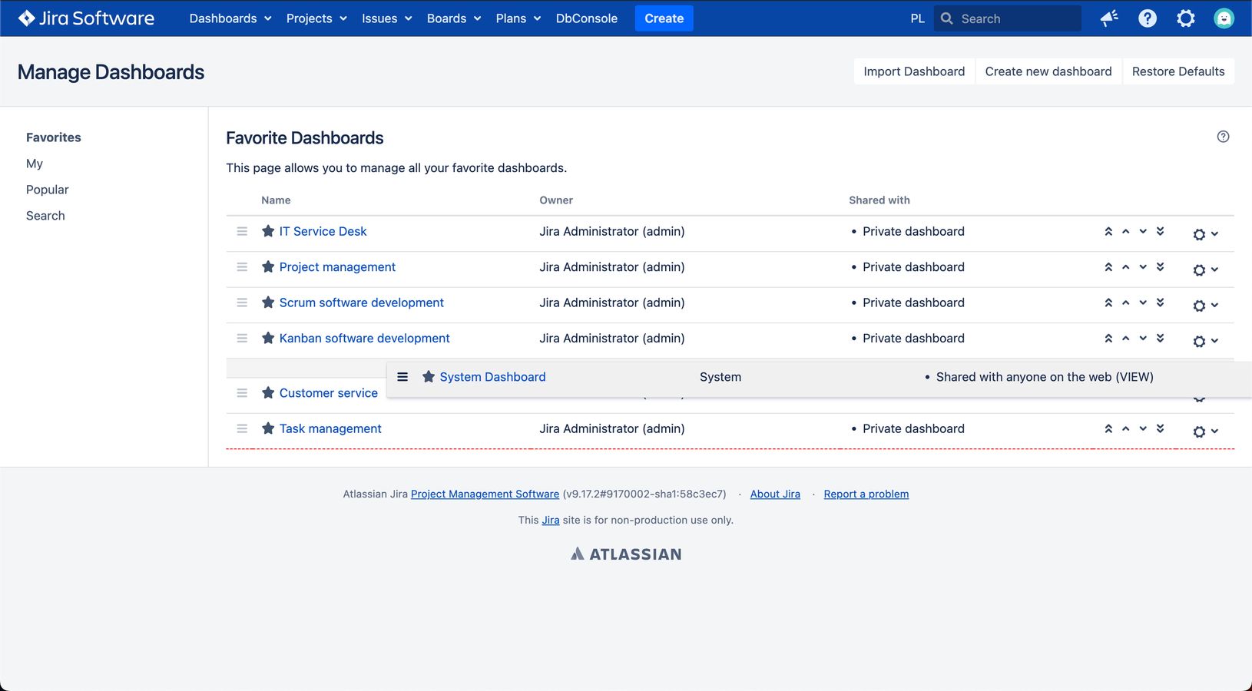This screenshot has height=691, width=1252.
Task: Unfavorite IT Service Desk star
Action: [268, 231]
